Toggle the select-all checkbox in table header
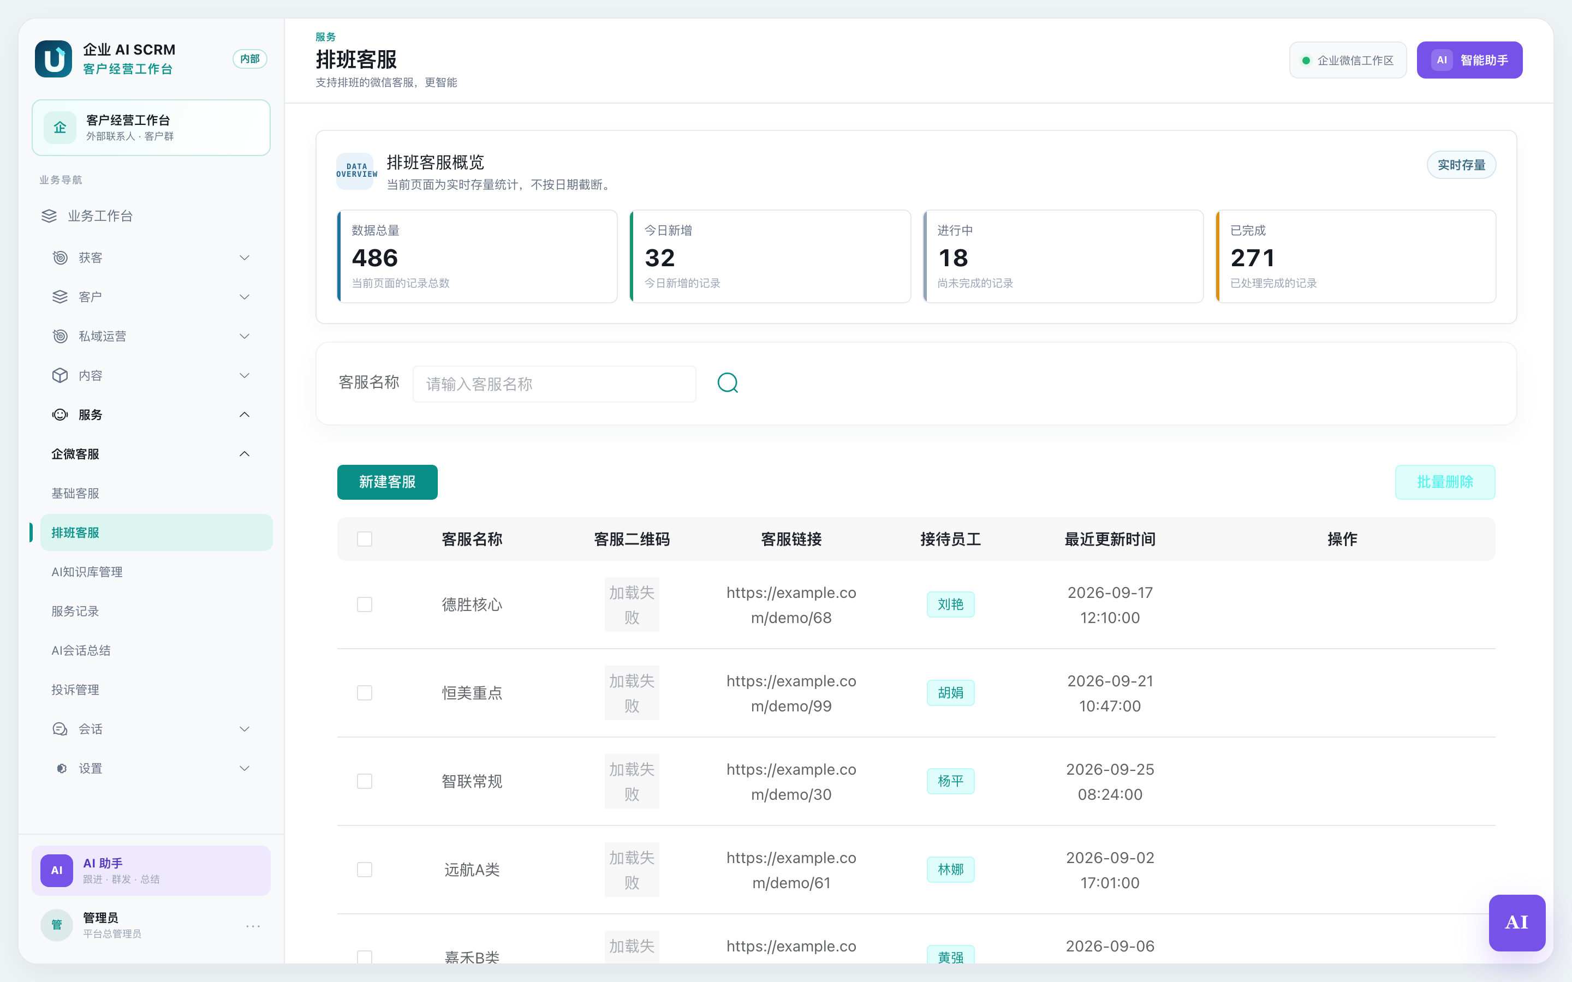 tap(365, 539)
